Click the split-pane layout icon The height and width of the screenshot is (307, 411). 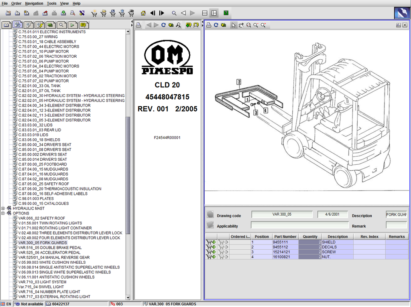click(x=214, y=13)
